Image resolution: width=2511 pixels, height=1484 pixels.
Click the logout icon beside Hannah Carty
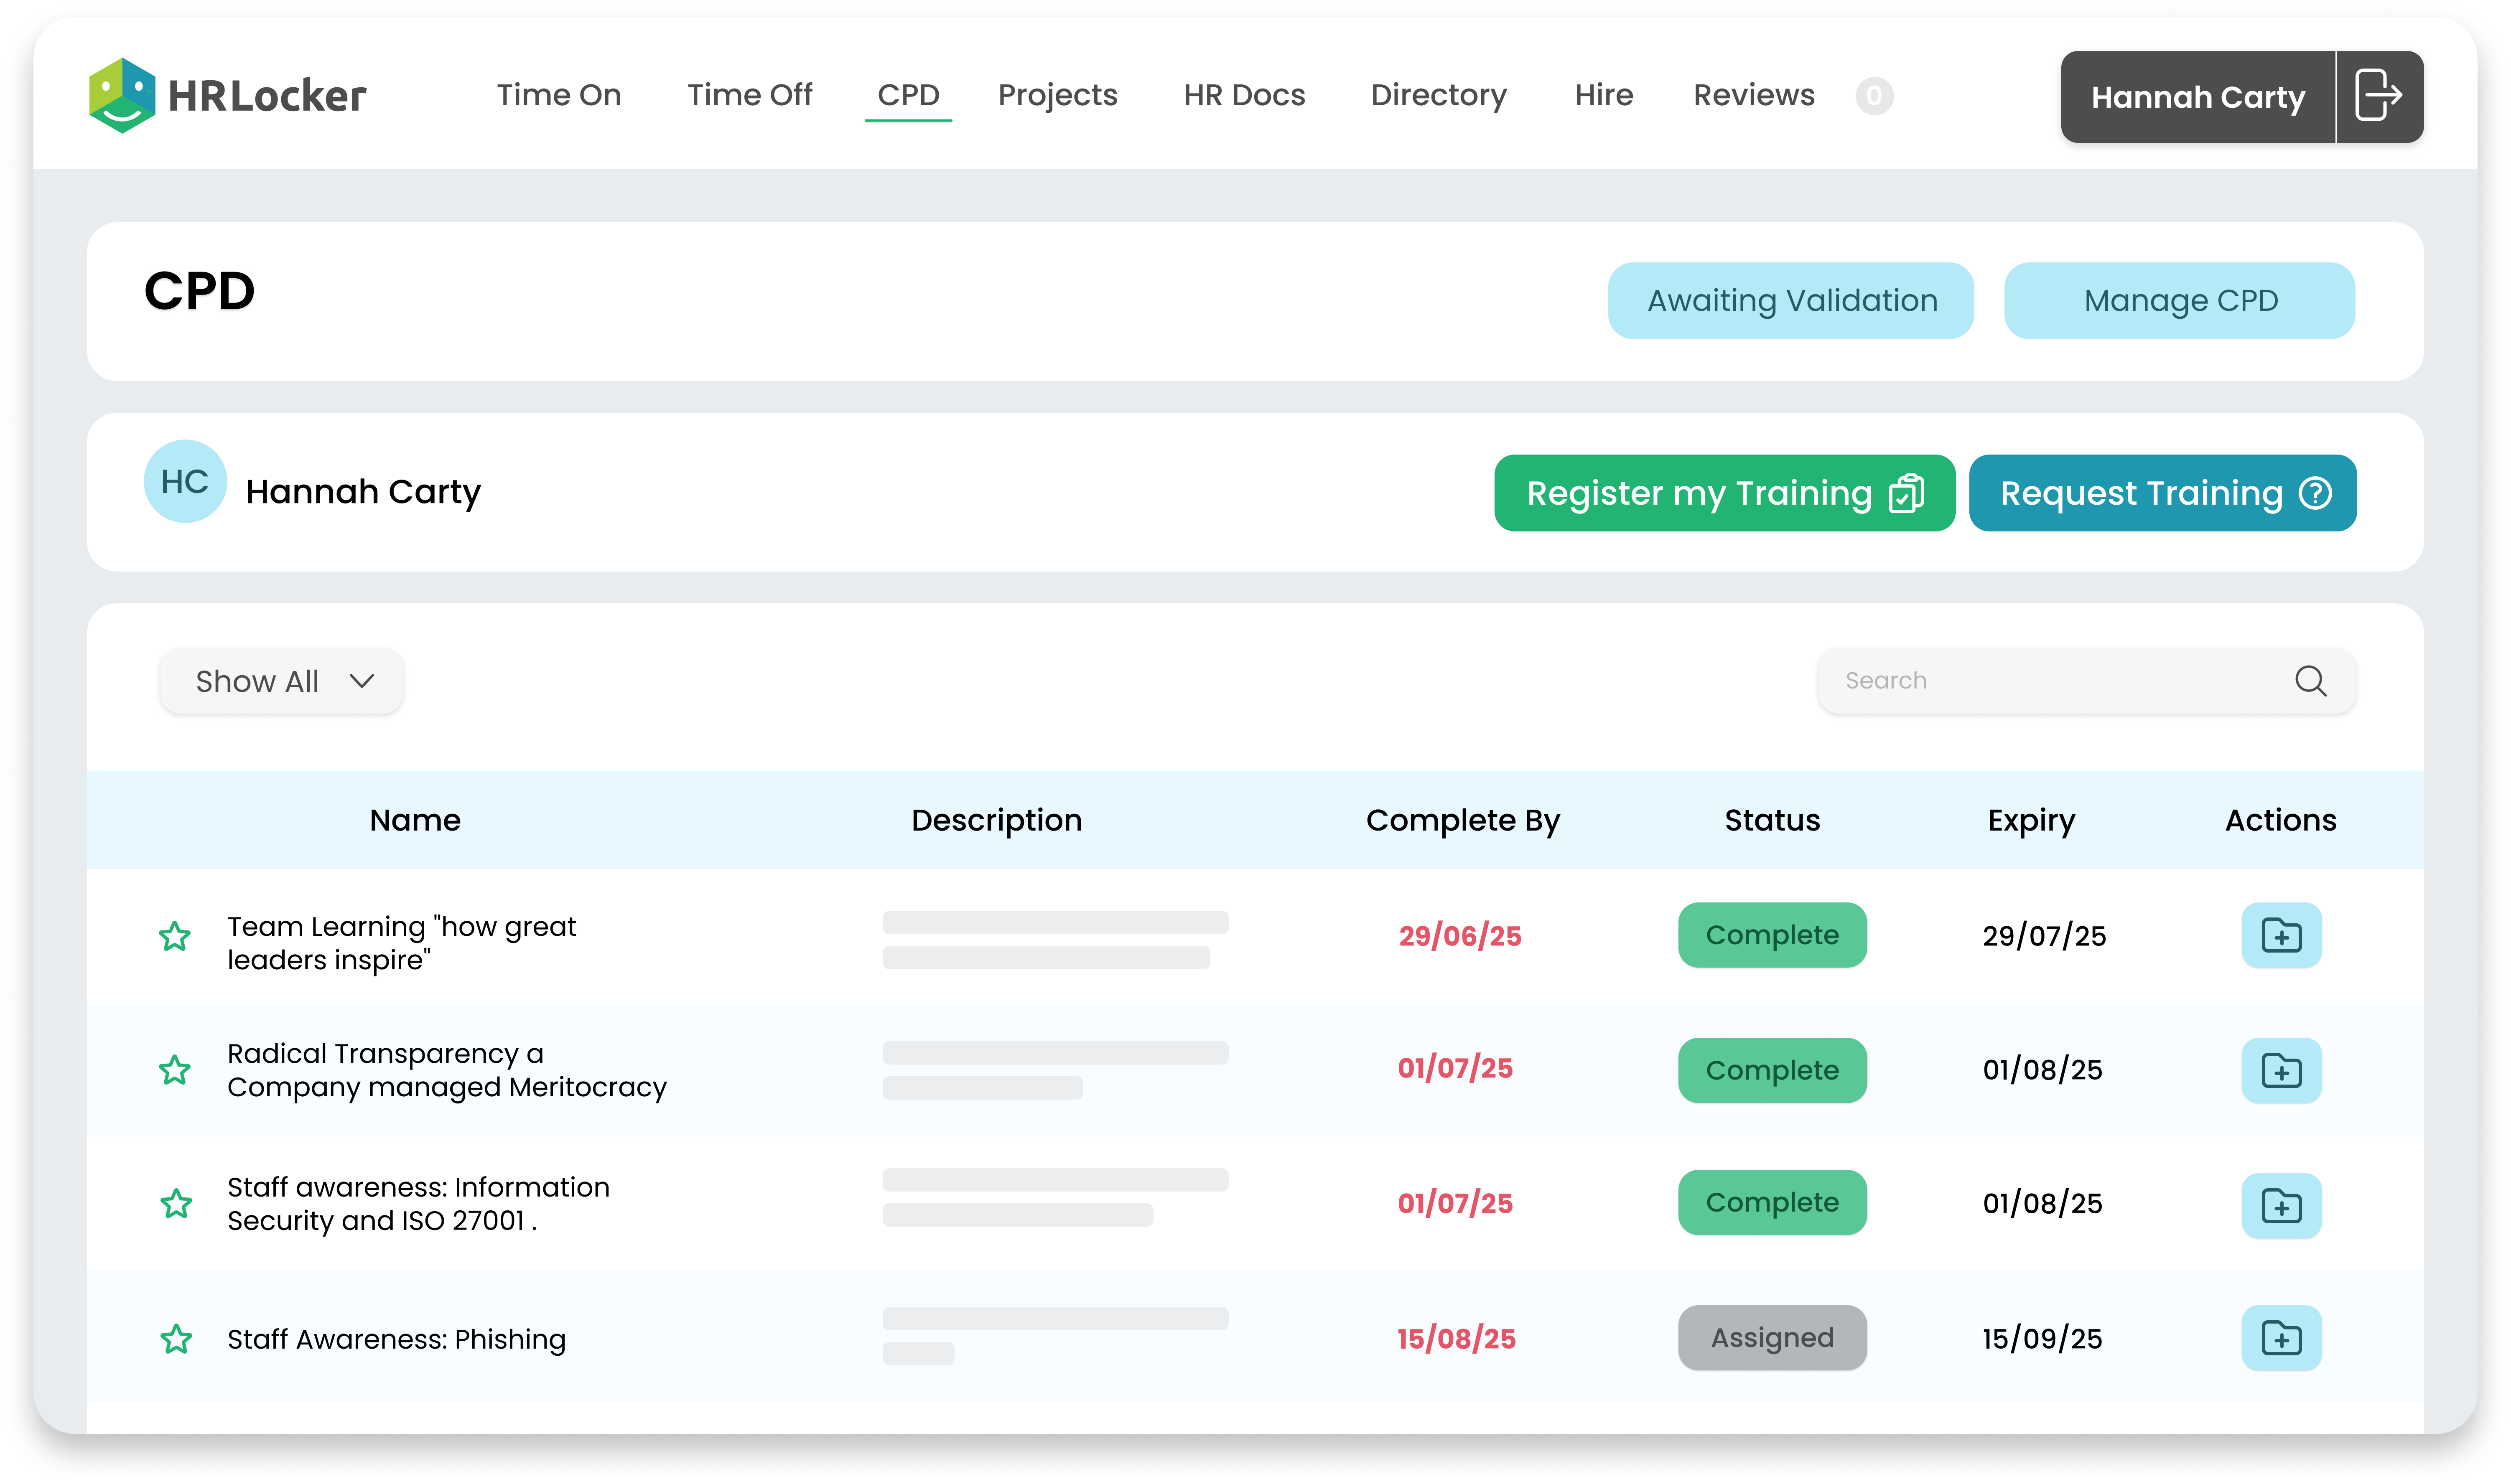[x=2378, y=96]
